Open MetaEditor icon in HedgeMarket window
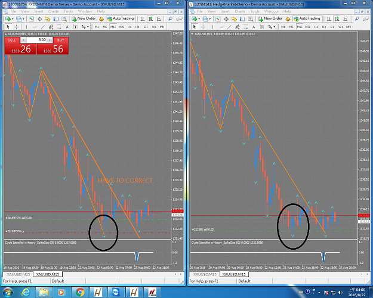Screen dimensions: 373x298 point(288,18)
